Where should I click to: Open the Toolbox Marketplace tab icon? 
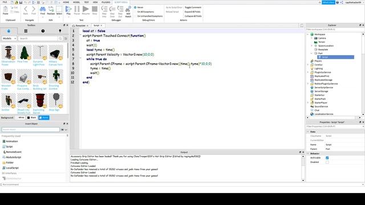click(9, 31)
